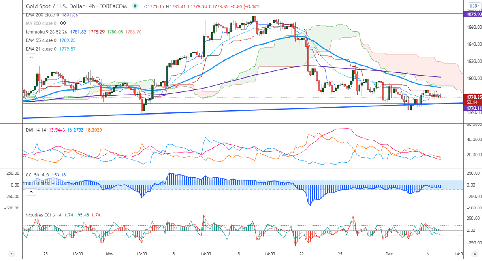
Task: Click the 52:14 bar countdown label
Action: click(x=472, y=102)
